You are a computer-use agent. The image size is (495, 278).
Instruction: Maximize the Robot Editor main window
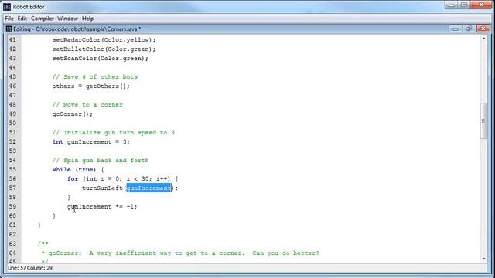pos(464,5)
